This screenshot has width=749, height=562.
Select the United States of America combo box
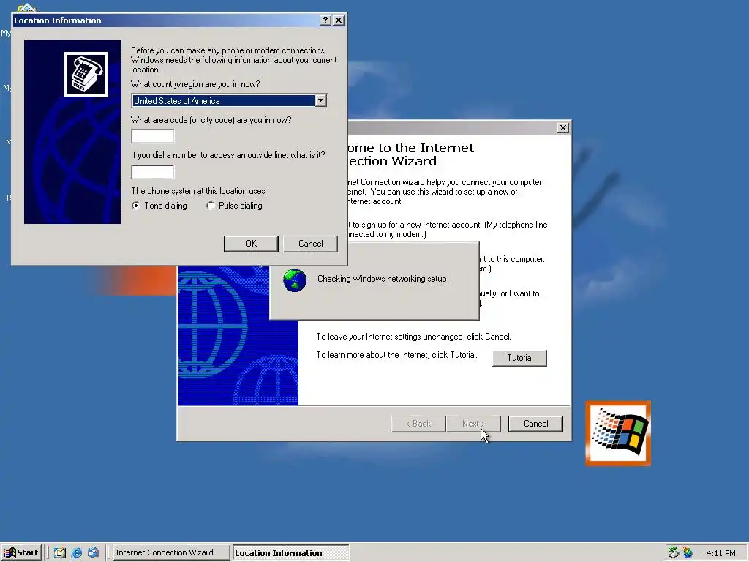229,100
